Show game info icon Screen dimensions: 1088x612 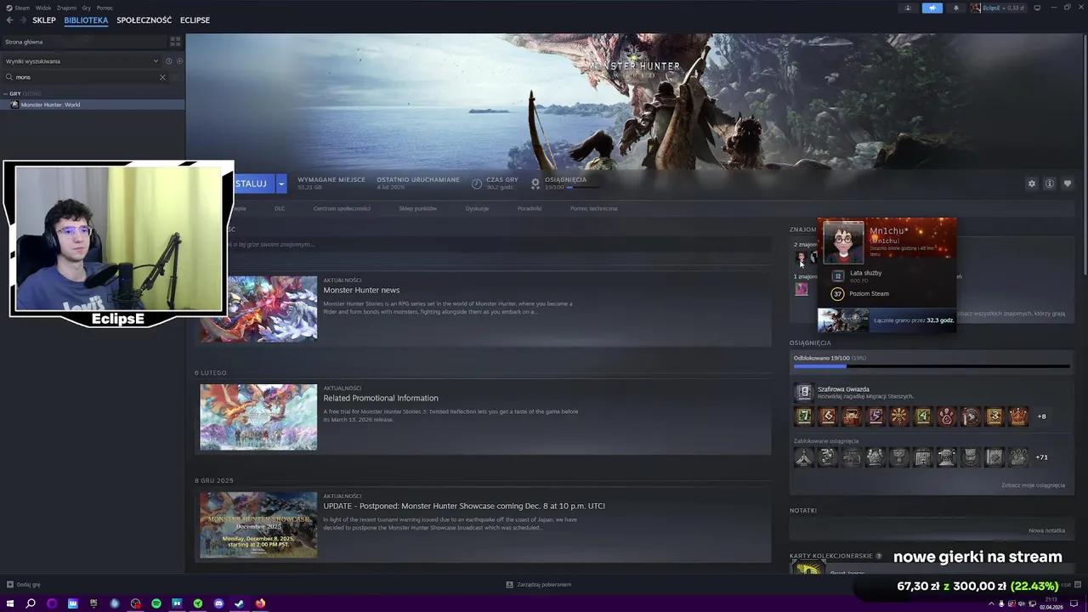click(1050, 184)
